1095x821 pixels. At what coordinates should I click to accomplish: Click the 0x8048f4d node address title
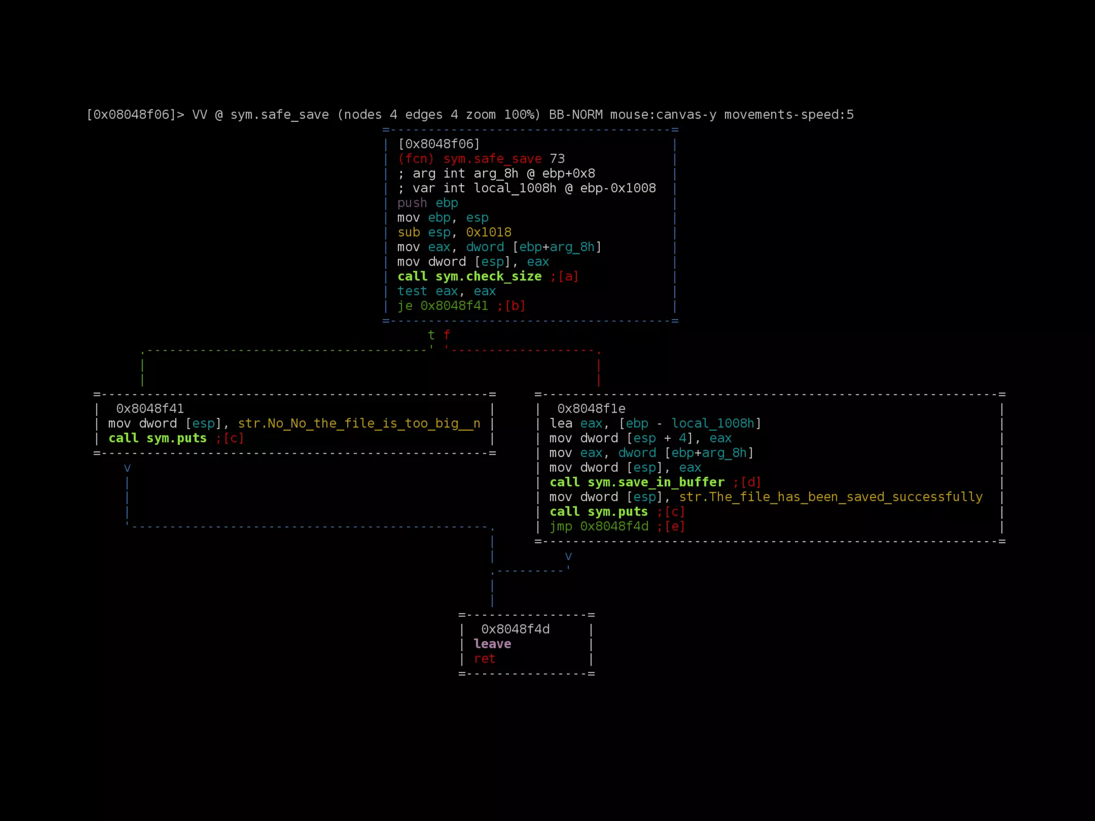[515, 629]
